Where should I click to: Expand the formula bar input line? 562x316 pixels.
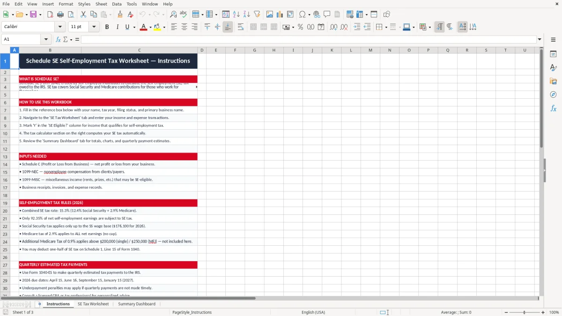(540, 39)
